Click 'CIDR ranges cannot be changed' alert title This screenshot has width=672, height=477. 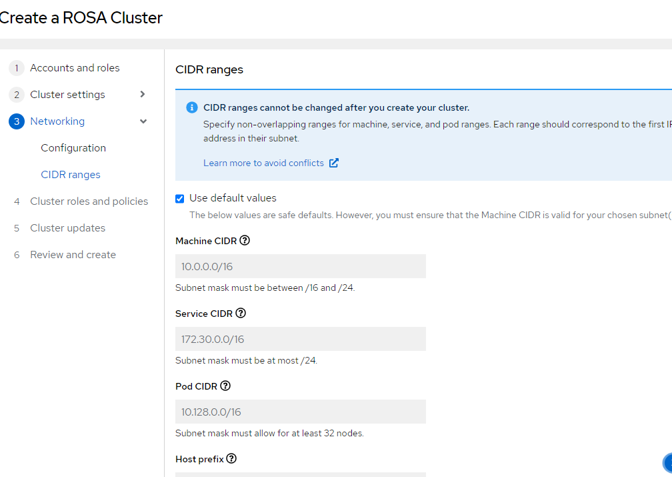pos(336,107)
